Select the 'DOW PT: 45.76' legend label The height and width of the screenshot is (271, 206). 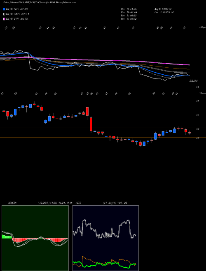(17, 19)
